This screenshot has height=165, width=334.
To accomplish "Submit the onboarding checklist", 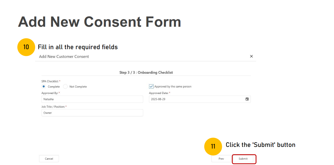I will click(x=243, y=159).
